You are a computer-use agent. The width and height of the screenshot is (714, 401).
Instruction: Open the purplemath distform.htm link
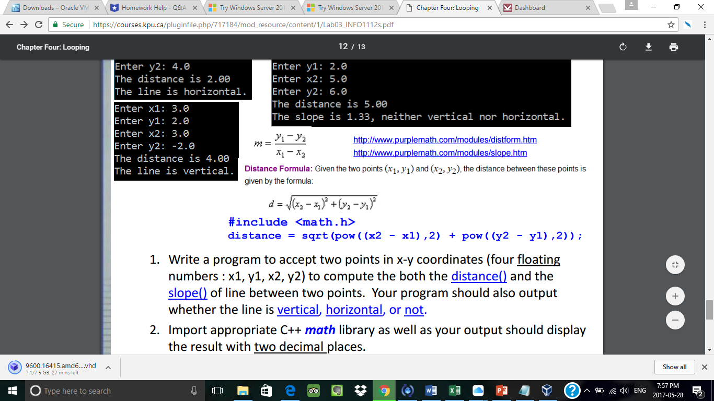click(445, 140)
